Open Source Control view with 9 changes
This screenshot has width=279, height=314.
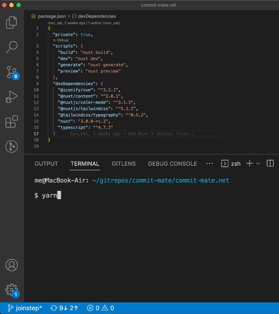click(x=12, y=72)
